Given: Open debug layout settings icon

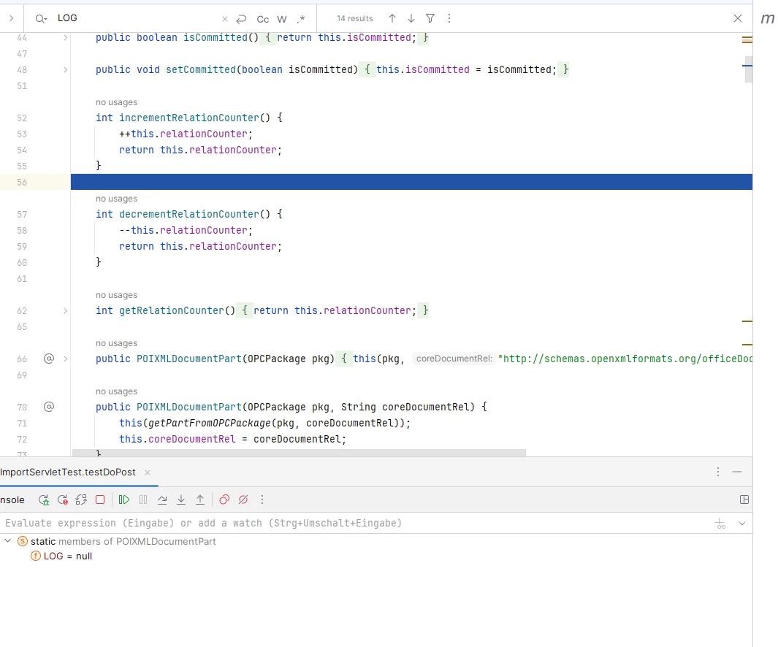Looking at the screenshot, I should (x=744, y=500).
